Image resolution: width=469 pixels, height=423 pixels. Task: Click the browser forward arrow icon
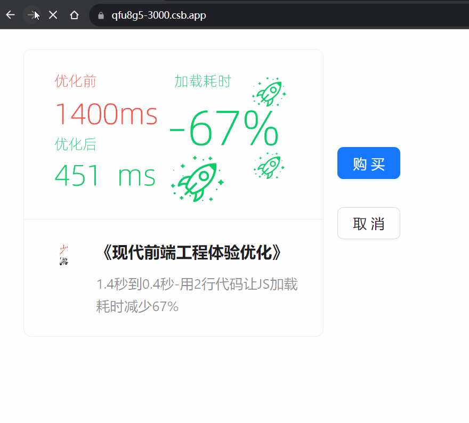tap(31, 15)
